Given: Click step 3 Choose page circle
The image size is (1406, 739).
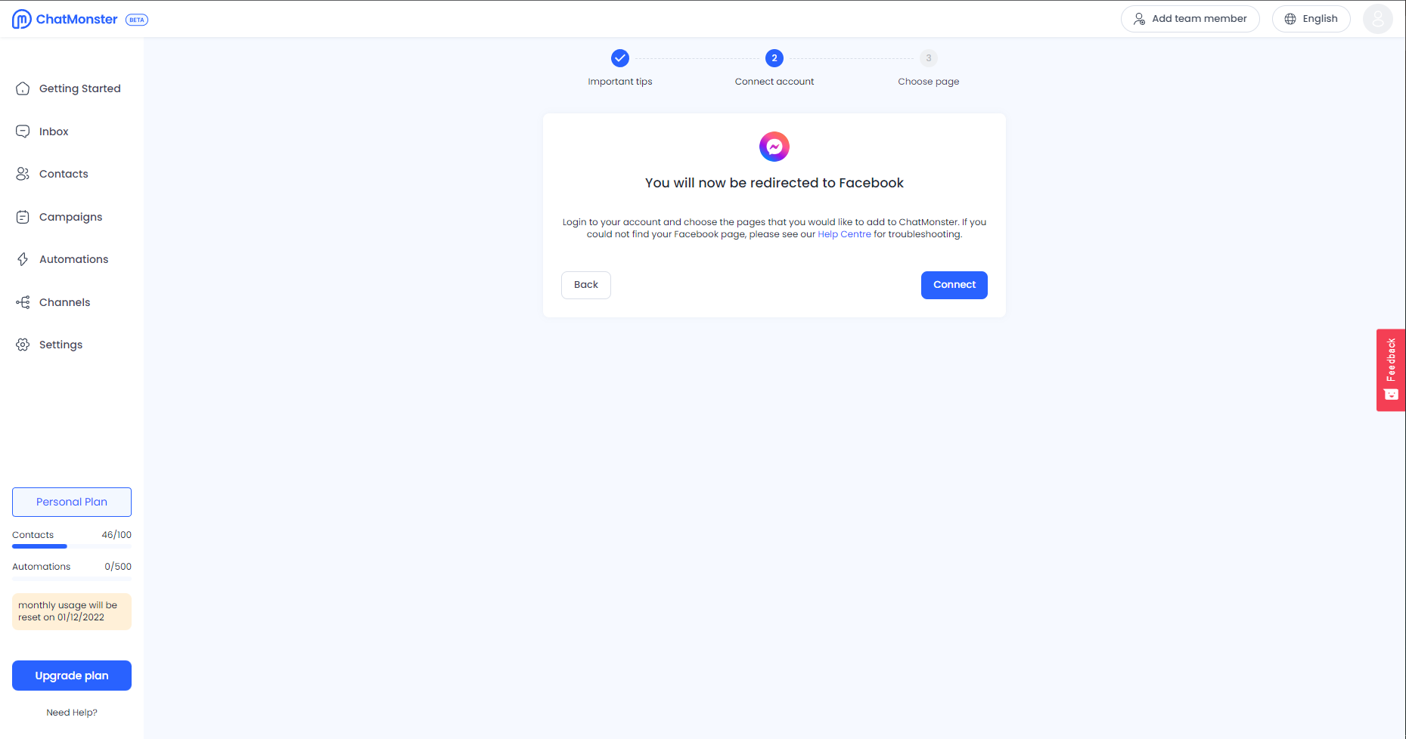Looking at the screenshot, I should point(929,58).
